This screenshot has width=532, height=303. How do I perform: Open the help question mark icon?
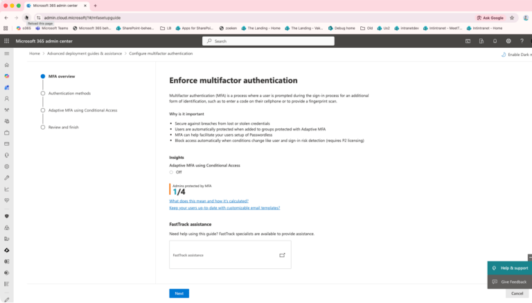click(522, 41)
